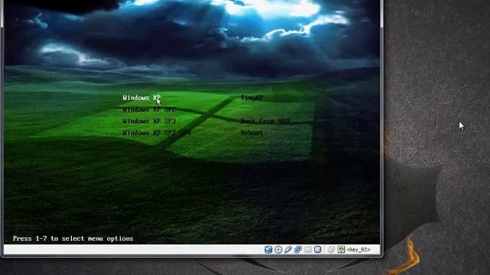
Task: Click the <key_93> host key label
Action: click(358, 250)
